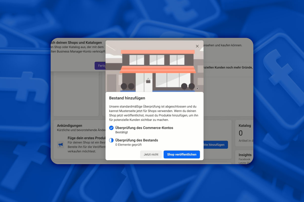This screenshot has height=202, width=304.
Task: Click the Produkte hinzufügen button in background
Action: point(216,145)
